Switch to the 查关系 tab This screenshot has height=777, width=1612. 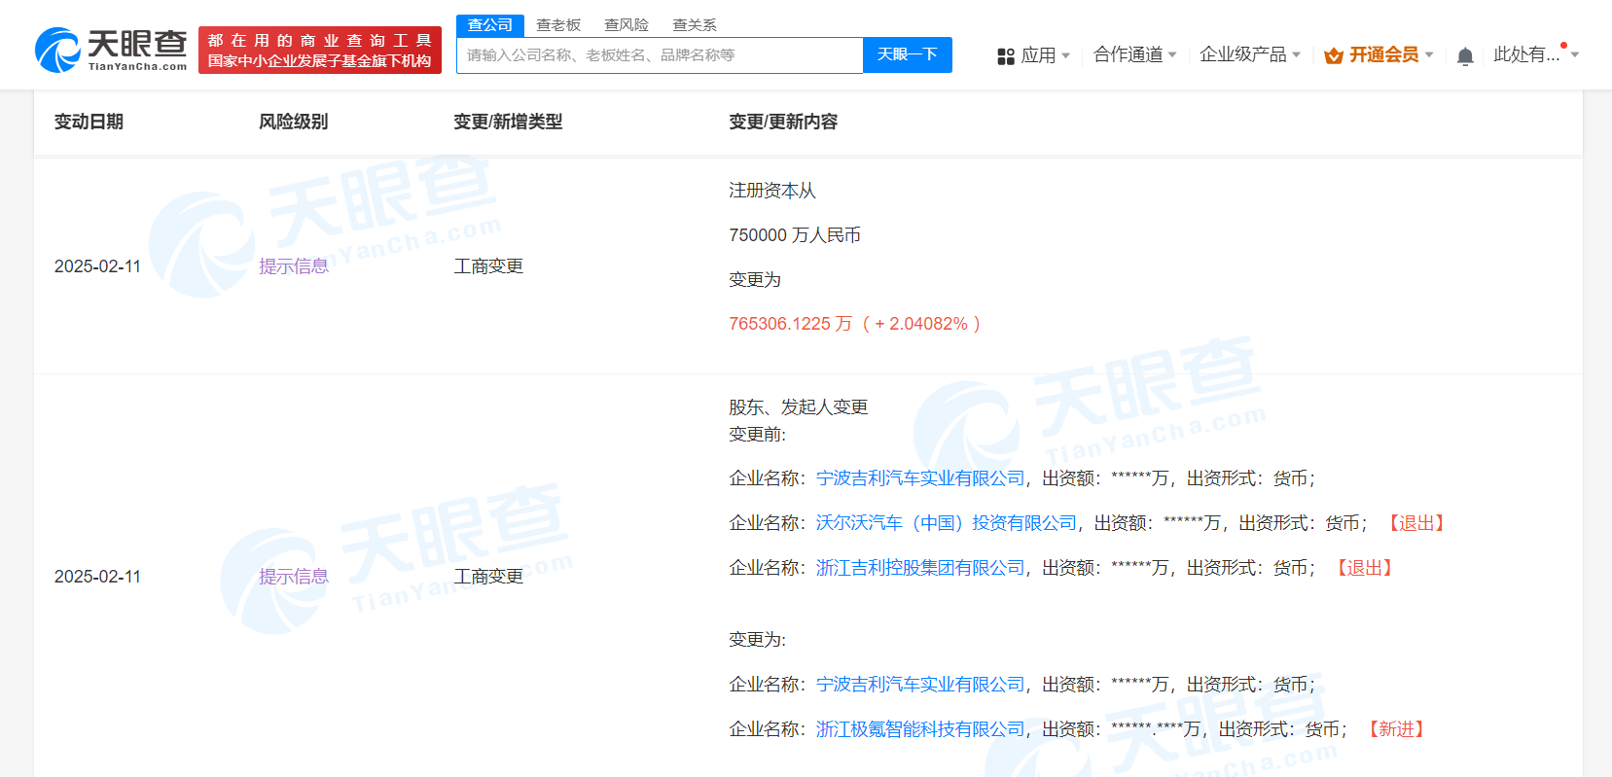(695, 25)
